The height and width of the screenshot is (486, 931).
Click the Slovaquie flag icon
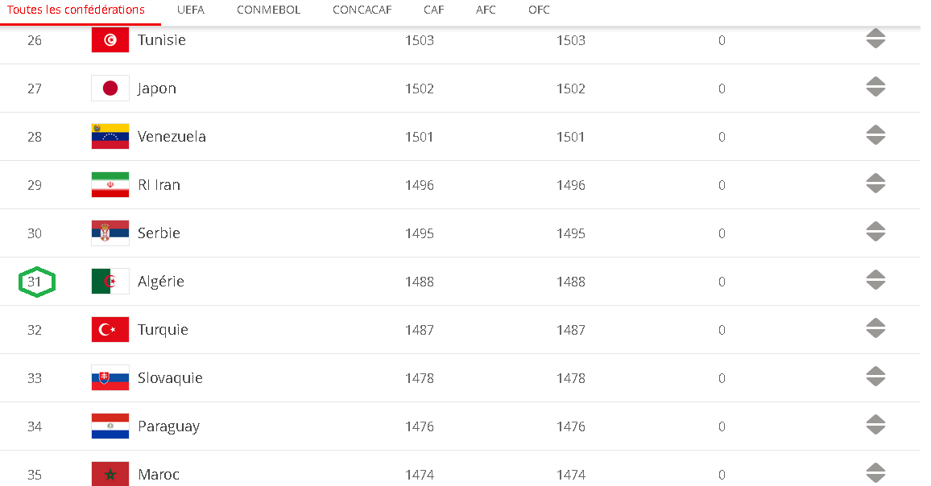point(110,378)
